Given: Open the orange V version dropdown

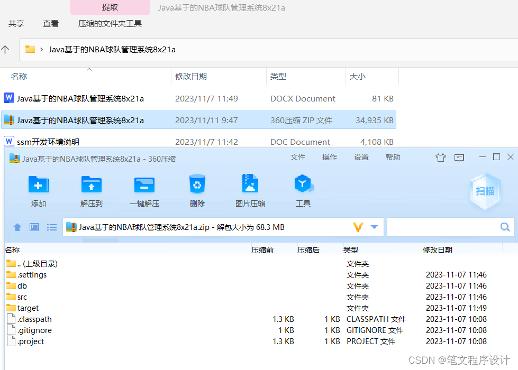Looking at the screenshot, I should [358, 227].
